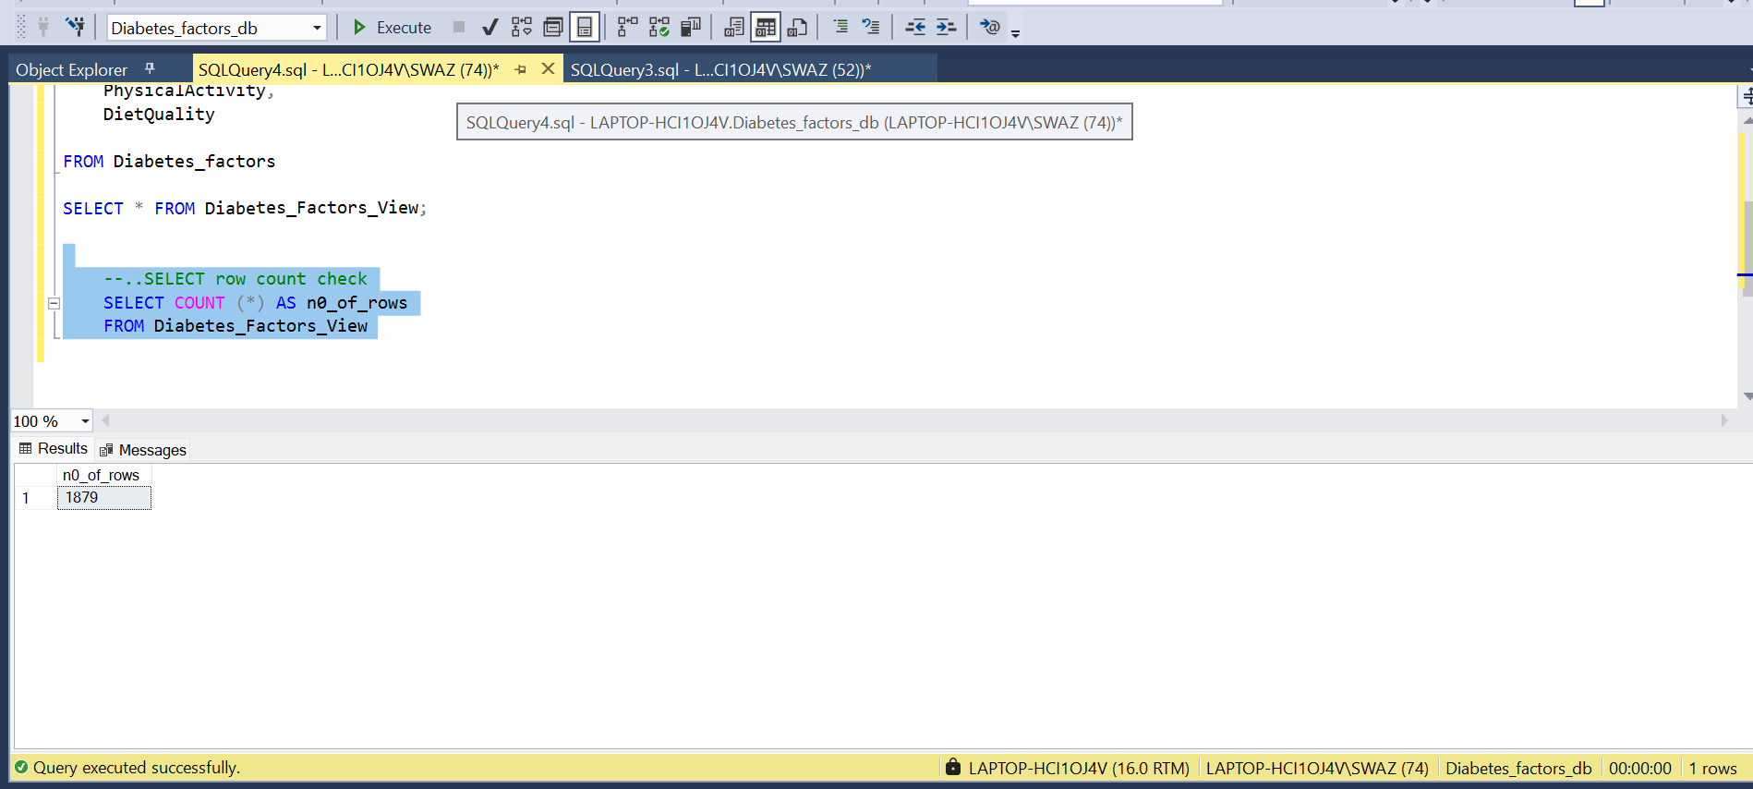1753x789 pixels.
Task: Open the toolbar overflow options arrow
Action: (x=1015, y=33)
